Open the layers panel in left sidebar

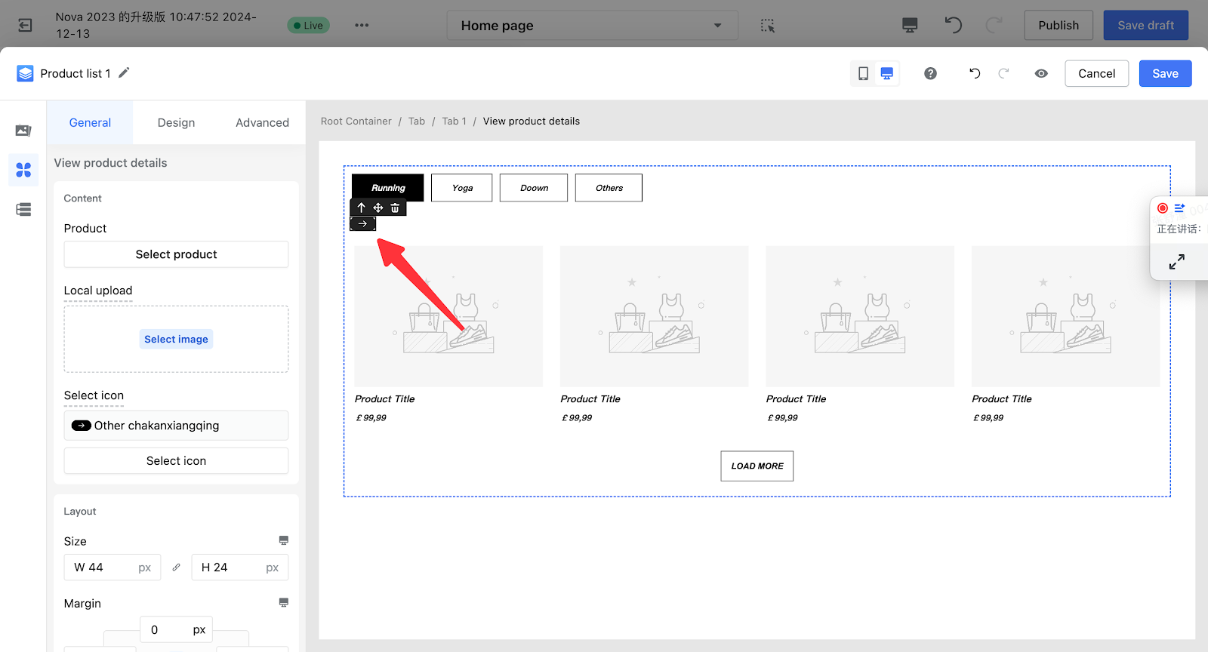(x=23, y=209)
